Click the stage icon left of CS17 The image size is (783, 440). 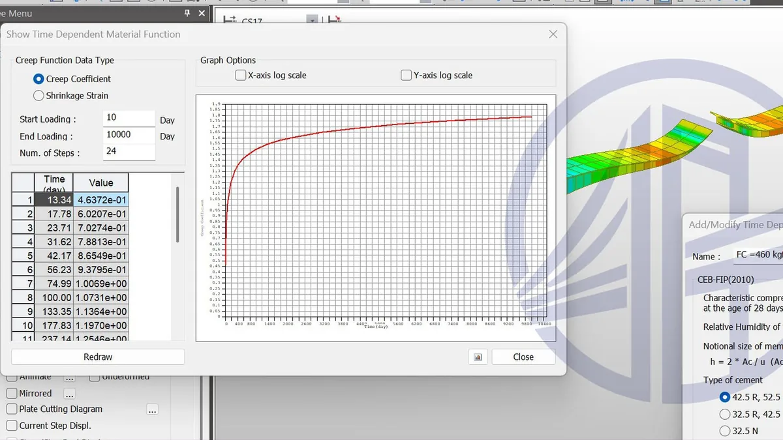pos(229,20)
